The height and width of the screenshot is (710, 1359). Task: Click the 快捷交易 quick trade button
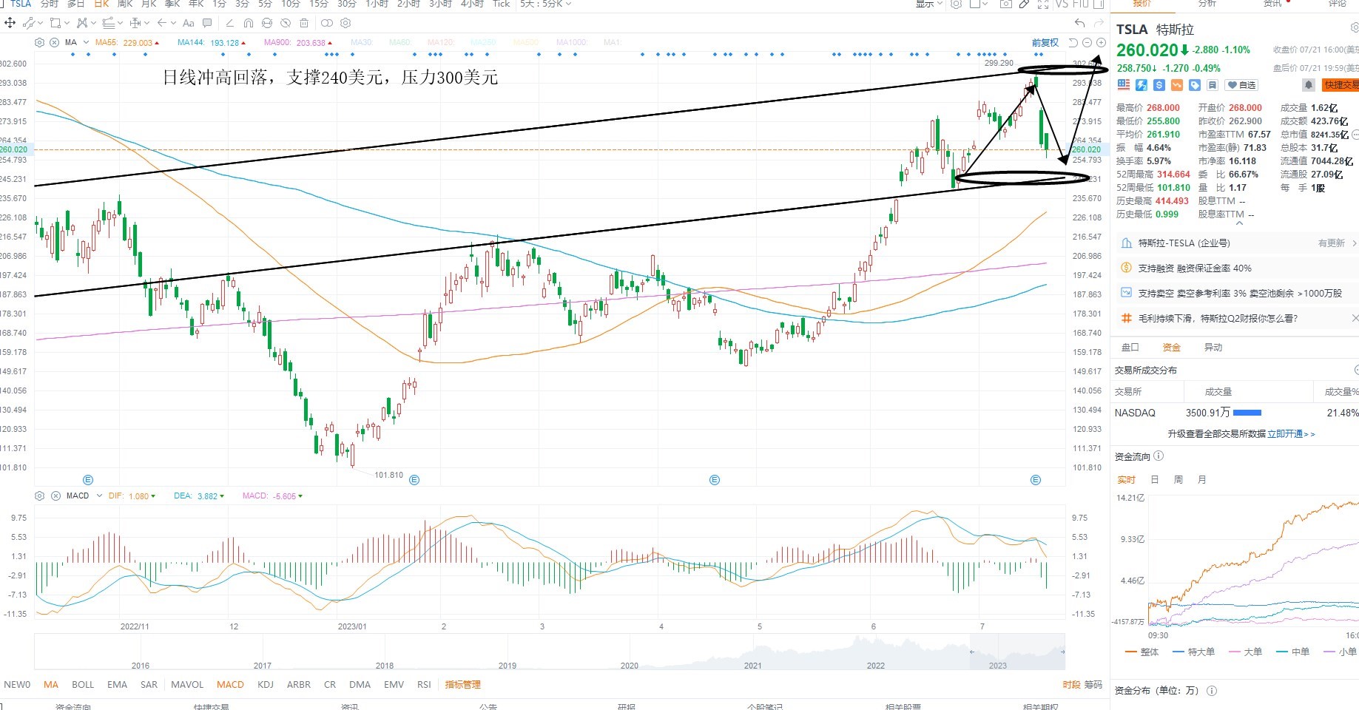(x=1341, y=85)
